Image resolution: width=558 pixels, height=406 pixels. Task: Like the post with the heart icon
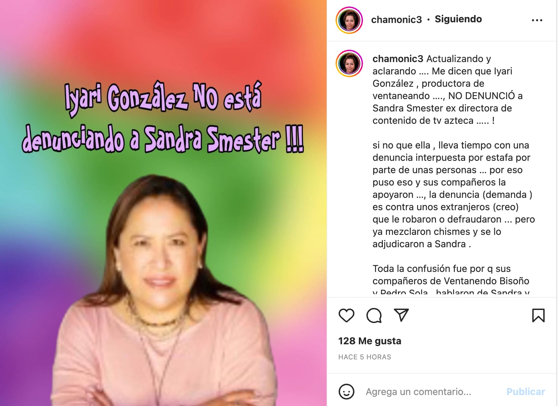point(346,315)
